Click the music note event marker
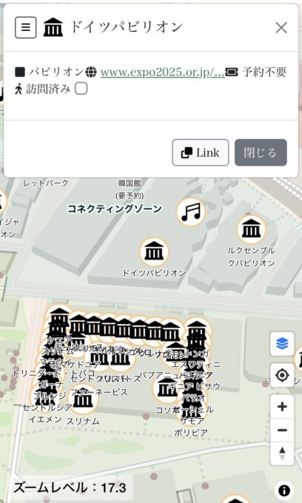302x503 pixels. [191, 212]
